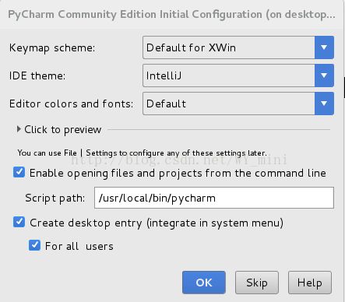The image size is (345, 302).
Task: Click the 'Script path:' label
Action: tap(55, 198)
